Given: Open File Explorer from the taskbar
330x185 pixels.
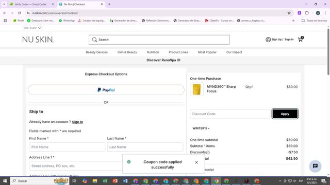Looking at the screenshot, I should [x=95, y=181].
